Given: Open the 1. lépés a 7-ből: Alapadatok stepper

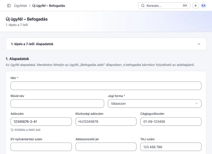Looking at the screenshot, I should (106, 44).
